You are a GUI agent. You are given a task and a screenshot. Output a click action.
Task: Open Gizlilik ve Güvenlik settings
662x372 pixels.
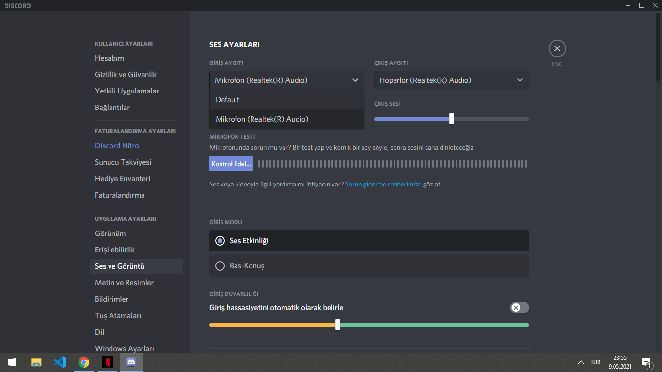point(137,75)
